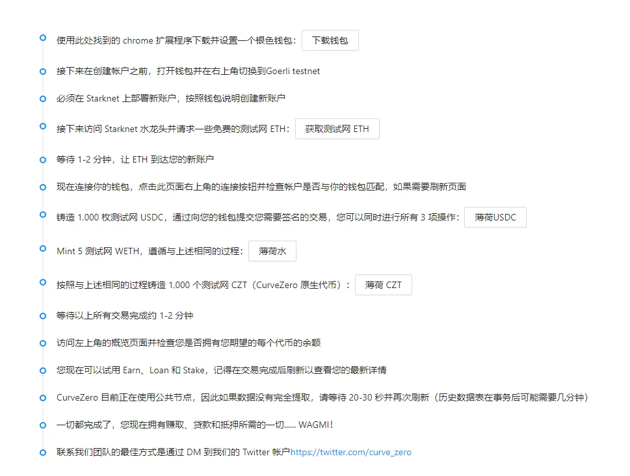
Task: Click the text 一切都完成了 ending with WAGMI
Action: click(x=195, y=425)
